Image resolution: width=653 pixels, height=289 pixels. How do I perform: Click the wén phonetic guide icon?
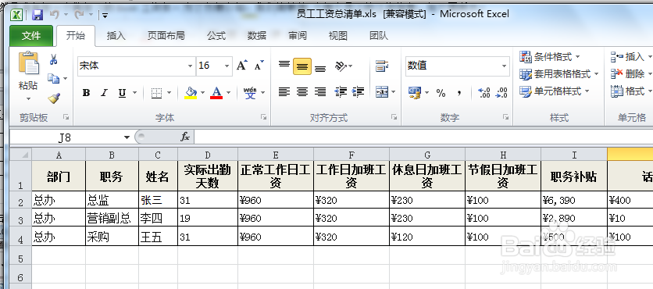[250, 92]
